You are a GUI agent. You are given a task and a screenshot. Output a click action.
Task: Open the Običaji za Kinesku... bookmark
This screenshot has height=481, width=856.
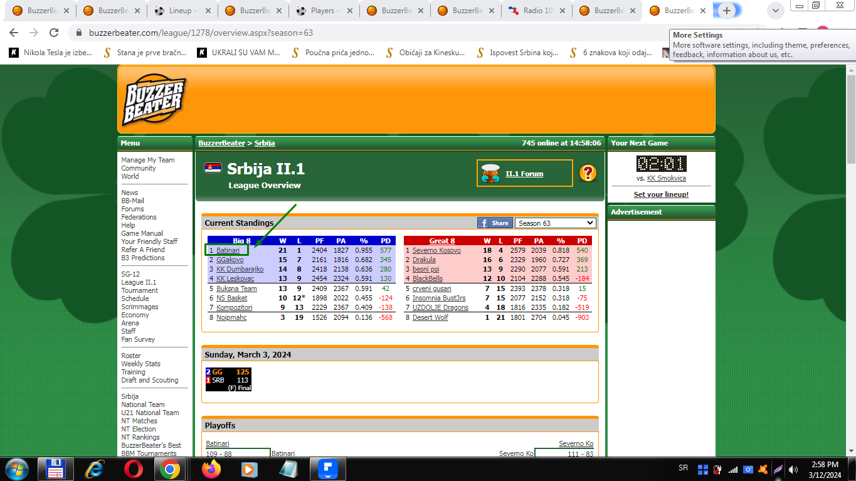tap(425, 53)
